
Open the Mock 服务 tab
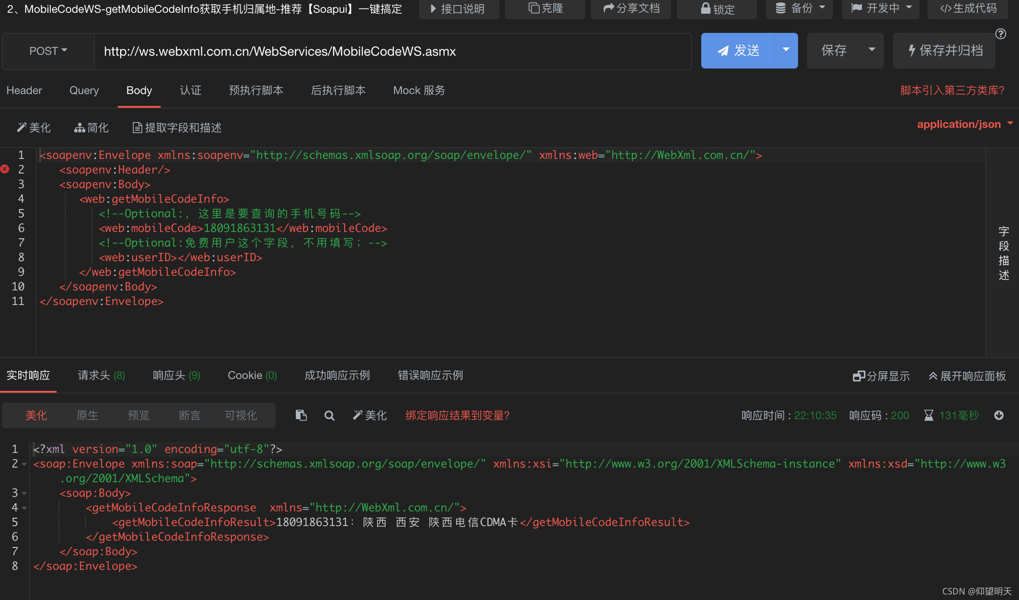(419, 90)
